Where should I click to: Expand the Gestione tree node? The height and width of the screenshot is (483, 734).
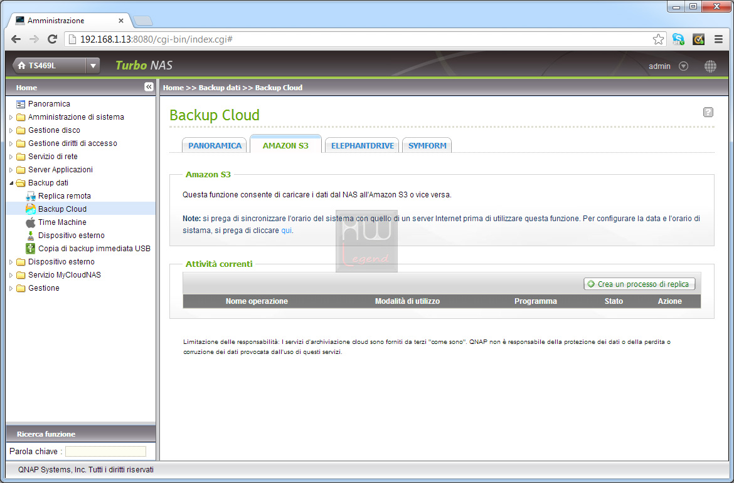click(11, 288)
